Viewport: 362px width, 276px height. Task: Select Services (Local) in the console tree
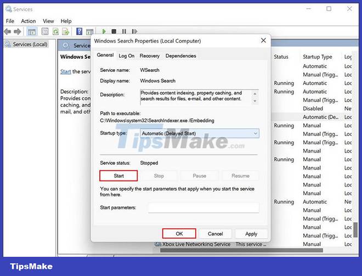tap(30, 44)
